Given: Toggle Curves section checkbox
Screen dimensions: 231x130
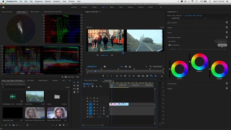Looking at the screenshot, I should (227, 32).
